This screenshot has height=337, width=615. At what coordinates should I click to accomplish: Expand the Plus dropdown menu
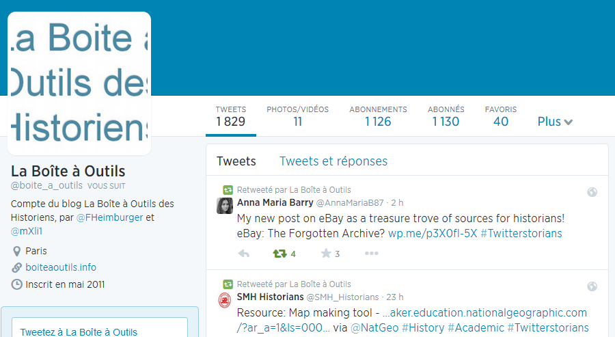(x=555, y=122)
